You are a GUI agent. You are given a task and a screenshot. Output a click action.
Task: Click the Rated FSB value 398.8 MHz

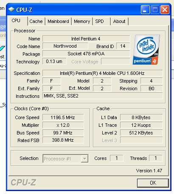63,140
